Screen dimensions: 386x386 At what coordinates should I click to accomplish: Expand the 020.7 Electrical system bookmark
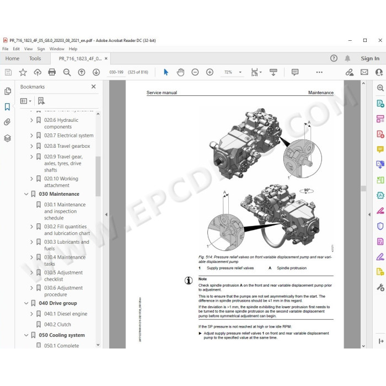click(x=31, y=136)
